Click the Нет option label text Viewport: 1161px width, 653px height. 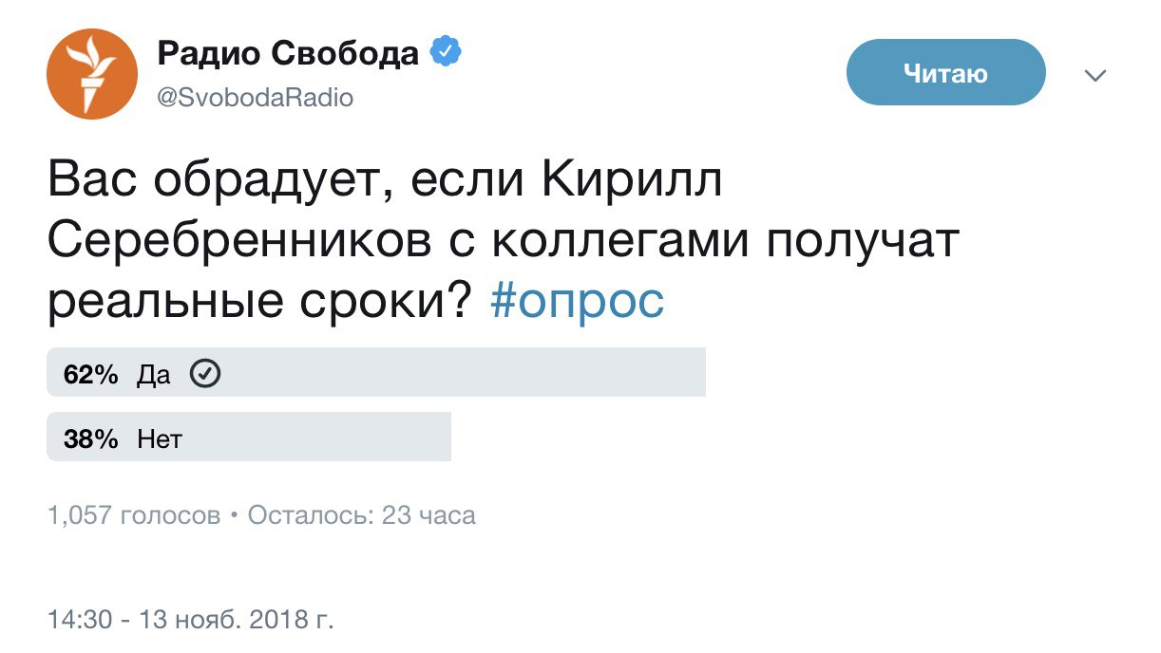tap(159, 439)
